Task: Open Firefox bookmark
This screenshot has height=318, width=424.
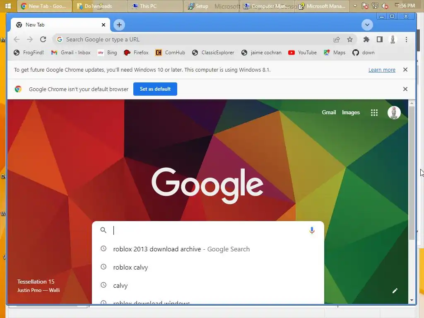Action: (x=136, y=53)
